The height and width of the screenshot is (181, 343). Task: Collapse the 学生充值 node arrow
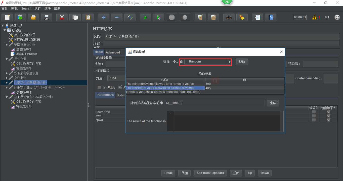coord(7,59)
